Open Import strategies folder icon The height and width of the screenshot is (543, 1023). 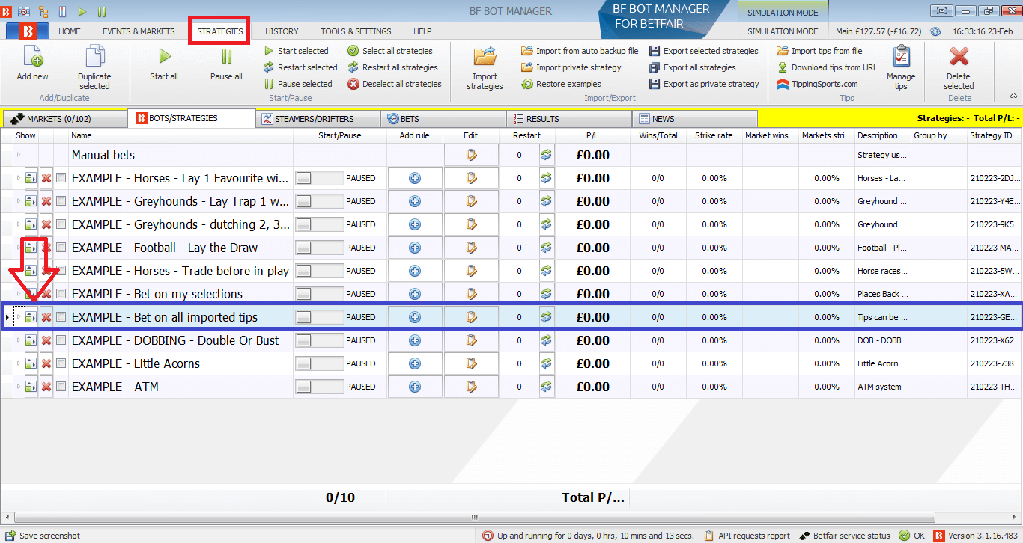tap(485, 57)
